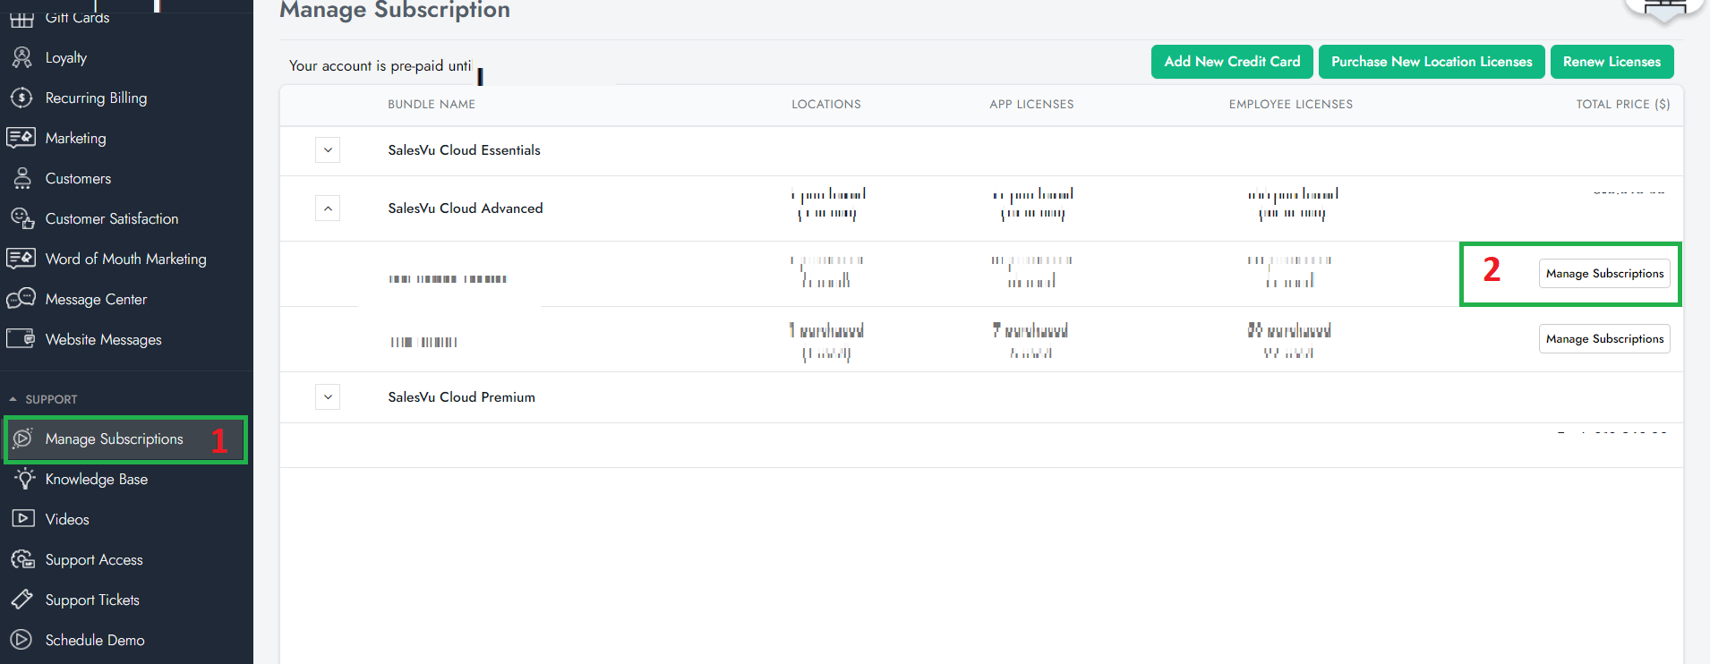
Task: Click the Message Center chat icon
Action: [21, 299]
